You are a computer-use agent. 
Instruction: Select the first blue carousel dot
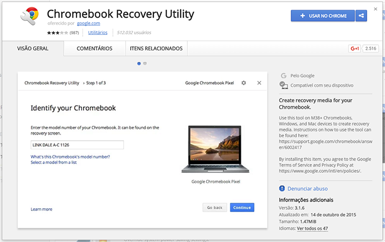[139, 64]
